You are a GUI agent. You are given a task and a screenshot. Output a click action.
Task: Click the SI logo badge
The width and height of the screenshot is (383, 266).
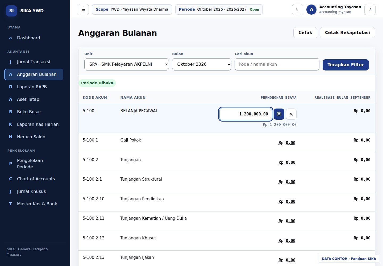[x=11, y=11]
